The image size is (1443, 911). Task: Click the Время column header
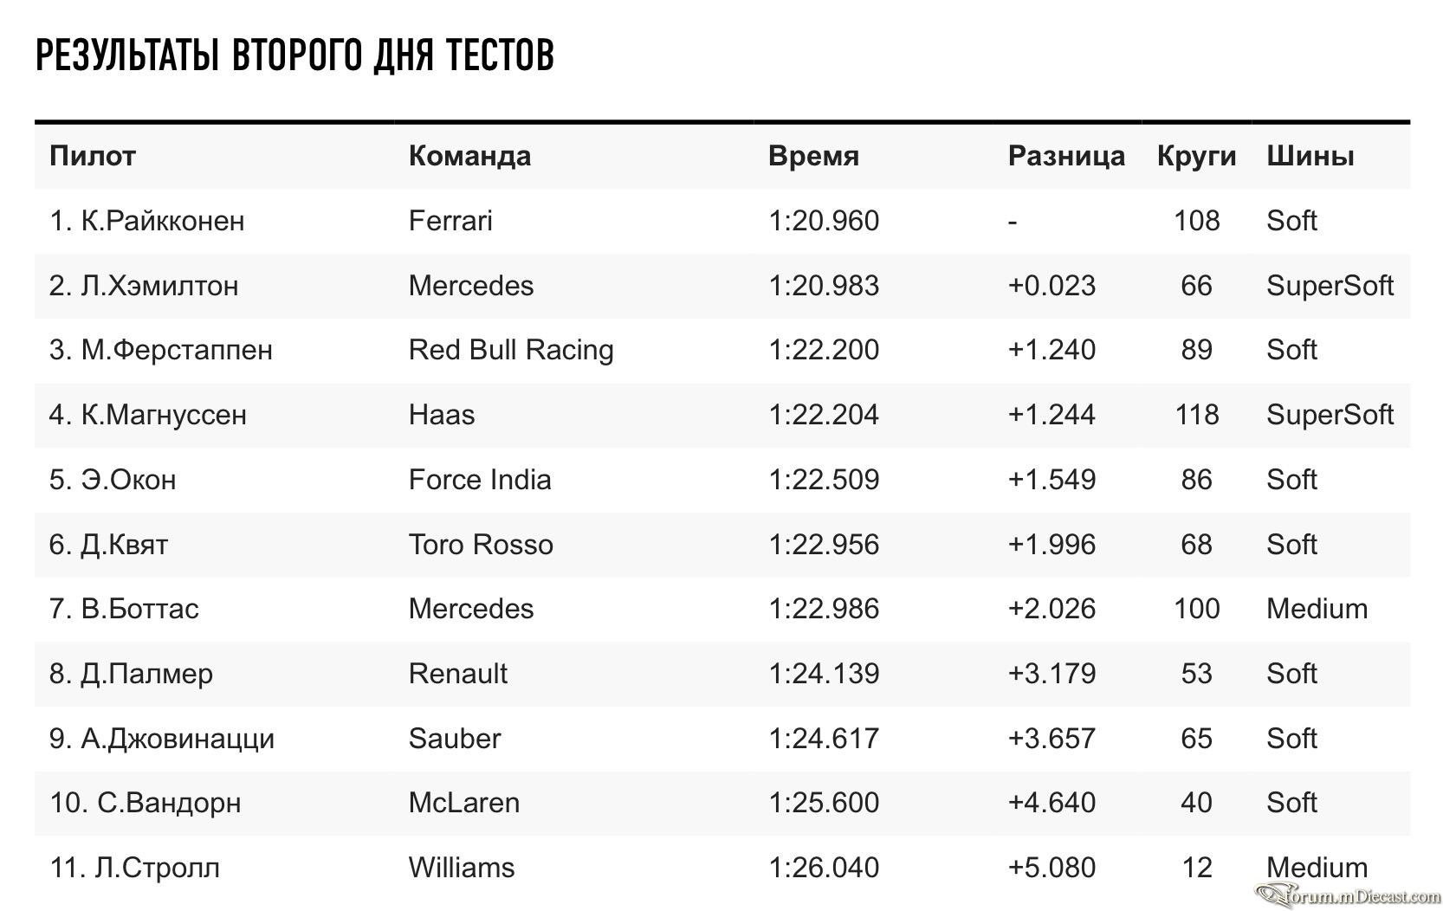pos(813,156)
